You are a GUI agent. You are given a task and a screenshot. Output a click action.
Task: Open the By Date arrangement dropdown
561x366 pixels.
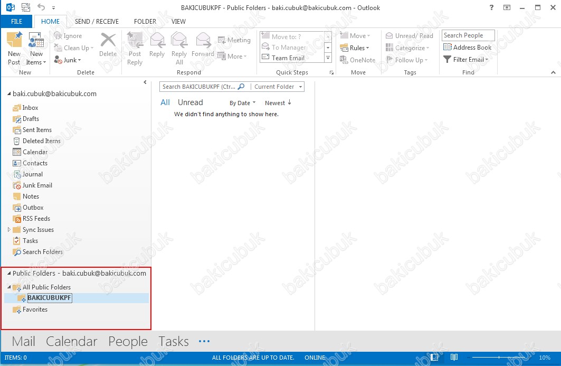[x=243, y=103]
